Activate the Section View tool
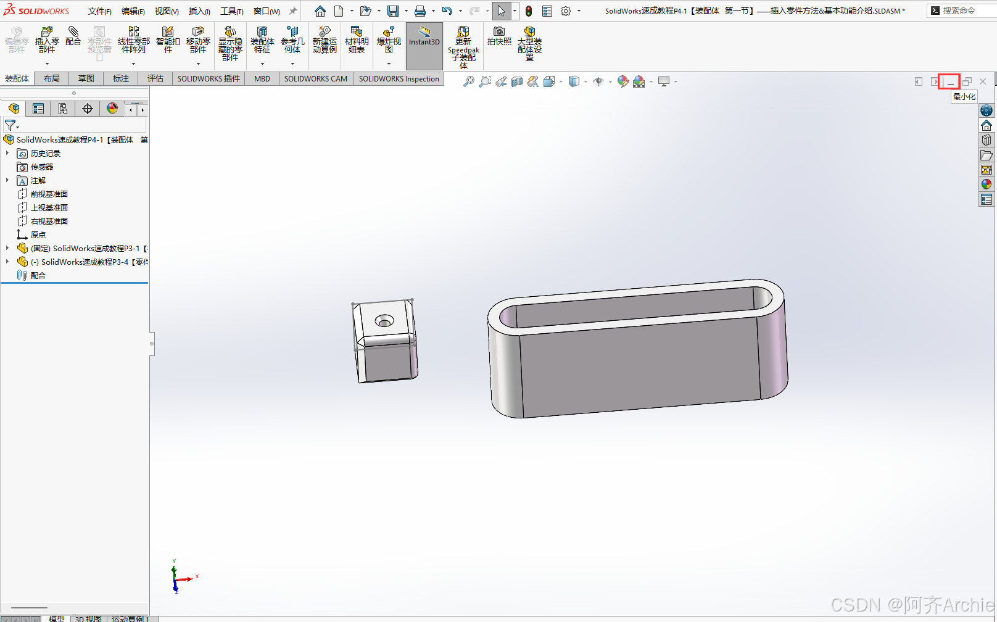Image resolution: width=997 pixels, height=622 pixels. point(517,81)
